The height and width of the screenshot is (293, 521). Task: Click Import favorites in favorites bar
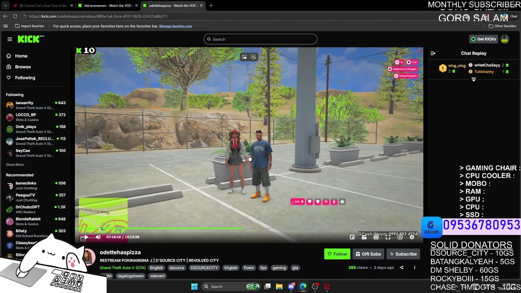pos(30,26)
